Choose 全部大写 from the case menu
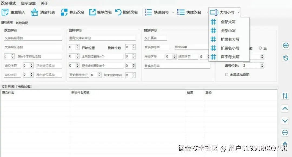Screen dimensions: 292x157 click(228, 22)
